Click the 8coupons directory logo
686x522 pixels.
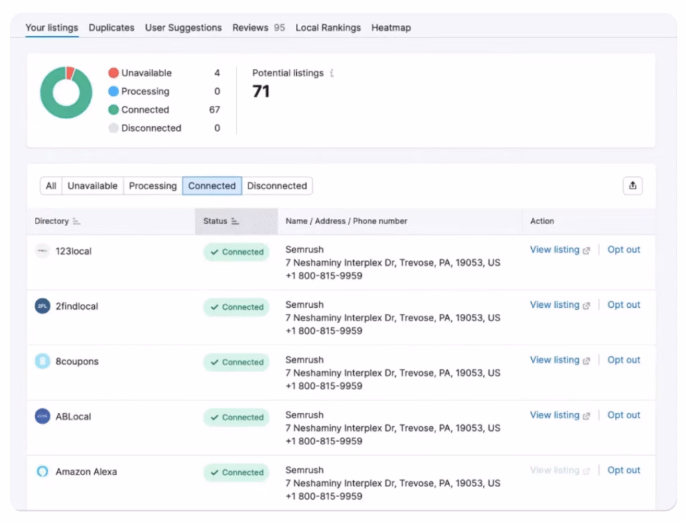click(x=42, y=361)
